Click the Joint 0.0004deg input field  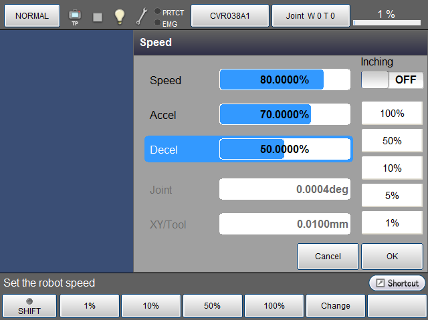pos(284,189)
